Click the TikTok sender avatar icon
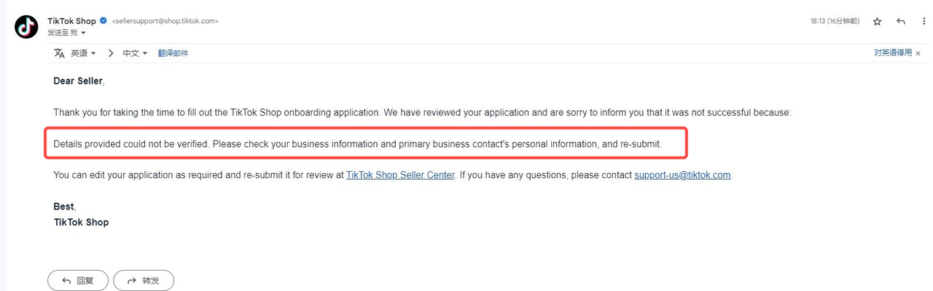Viewport: 933px width, 291px height. (26, 26)
